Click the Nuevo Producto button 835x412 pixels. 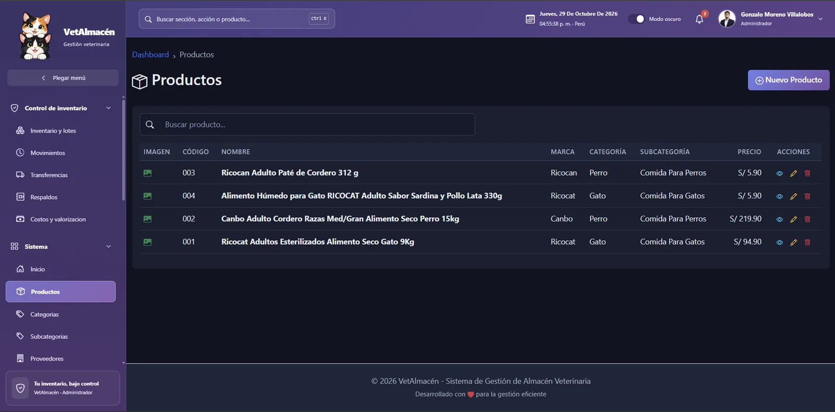(789, 80)
